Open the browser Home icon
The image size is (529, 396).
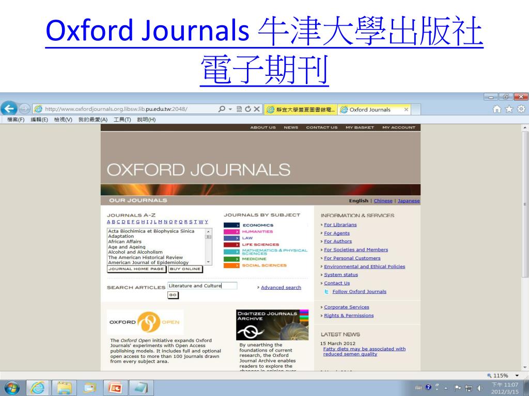(496, 109)
